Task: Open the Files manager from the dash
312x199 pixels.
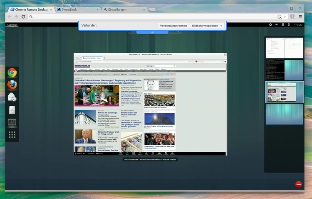Action: pyautogui.click(x=12, y=110)
